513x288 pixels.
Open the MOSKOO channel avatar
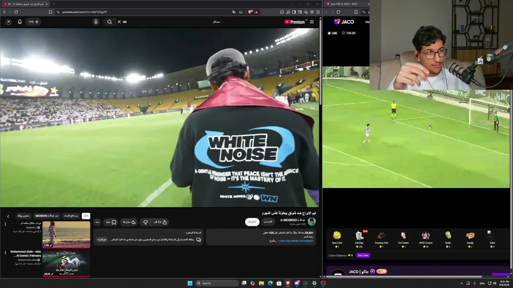click(x=312, y=222)
